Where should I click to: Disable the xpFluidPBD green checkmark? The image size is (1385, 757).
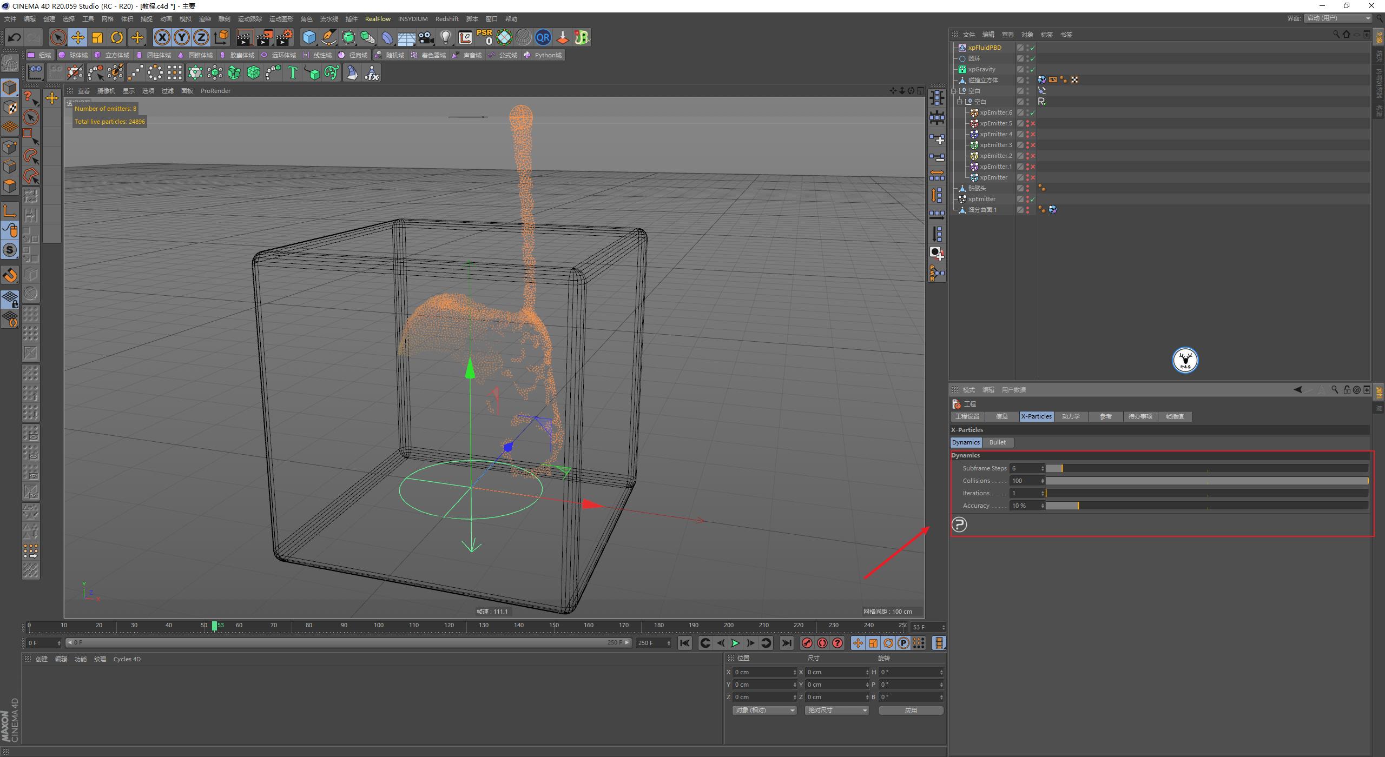tap(1032, 48)
